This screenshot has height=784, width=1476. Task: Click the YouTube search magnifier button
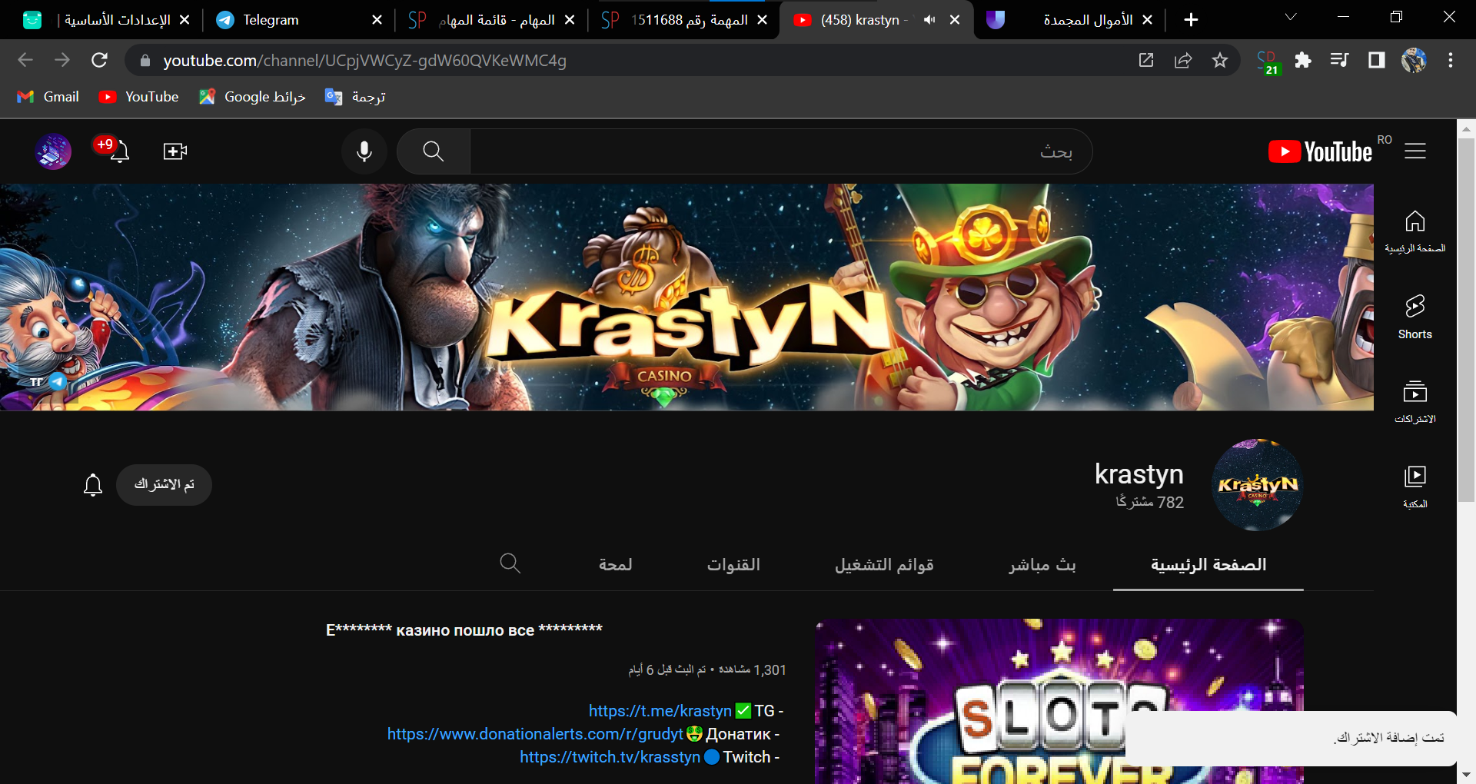[x=434, y=151]
